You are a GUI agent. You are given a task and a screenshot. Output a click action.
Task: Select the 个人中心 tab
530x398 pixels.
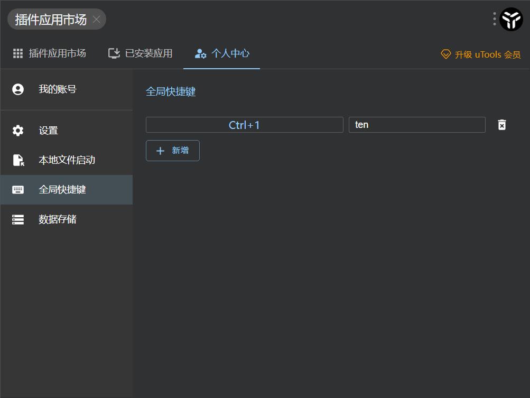(x=222, y=53)
